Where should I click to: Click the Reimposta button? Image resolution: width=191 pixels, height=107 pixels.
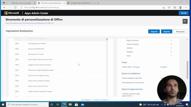[x=180, y=32]
